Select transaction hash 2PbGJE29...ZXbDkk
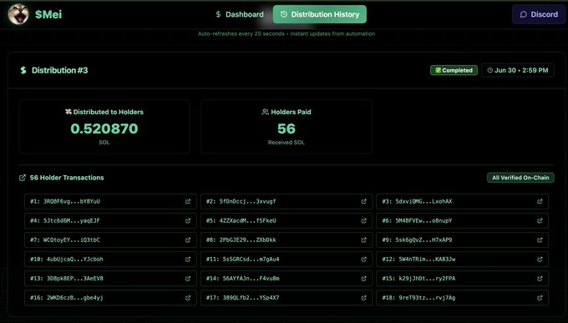The width and height of the screenshot is (568, 323). pyautogui.click(x=247, y=240)
